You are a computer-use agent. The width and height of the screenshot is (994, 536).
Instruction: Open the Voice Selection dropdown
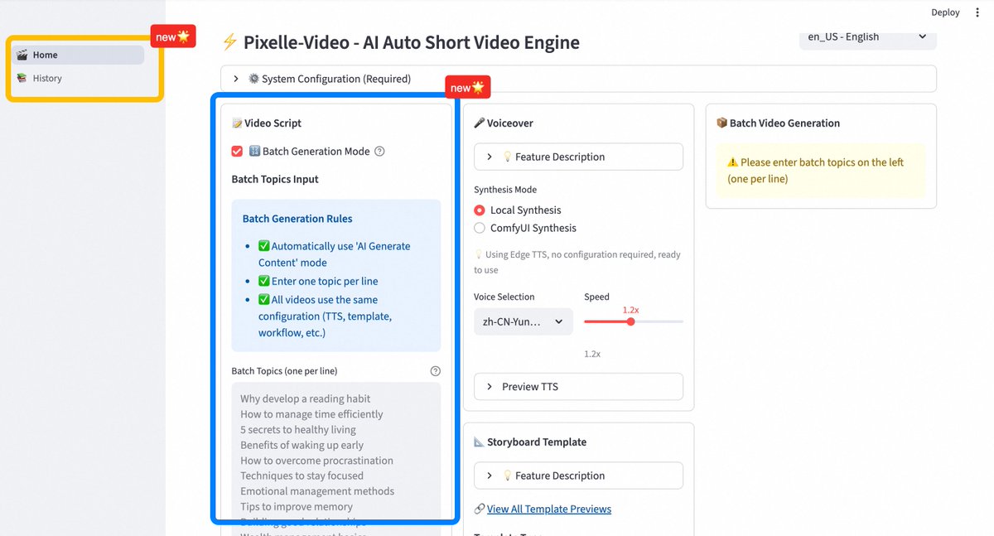tap(523, 321)
